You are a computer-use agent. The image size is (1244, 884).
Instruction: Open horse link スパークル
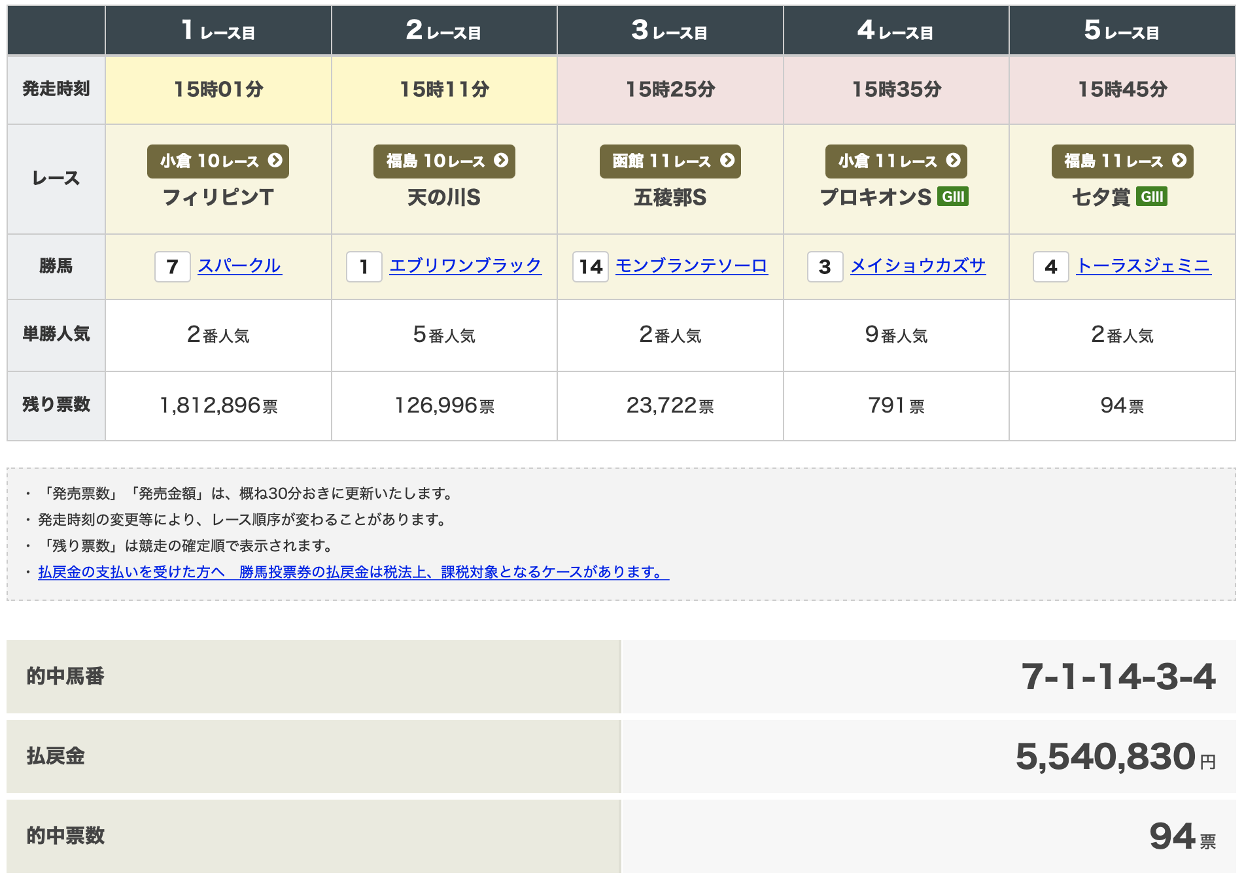click(239, 265)
